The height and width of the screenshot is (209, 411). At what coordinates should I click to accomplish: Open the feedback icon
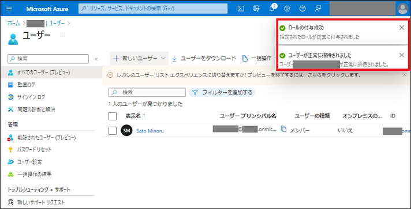coord(318,9)
